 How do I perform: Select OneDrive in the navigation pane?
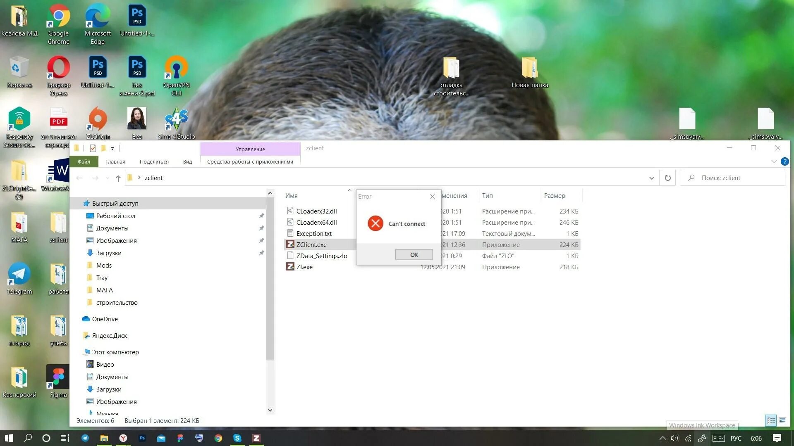point(105,319)
